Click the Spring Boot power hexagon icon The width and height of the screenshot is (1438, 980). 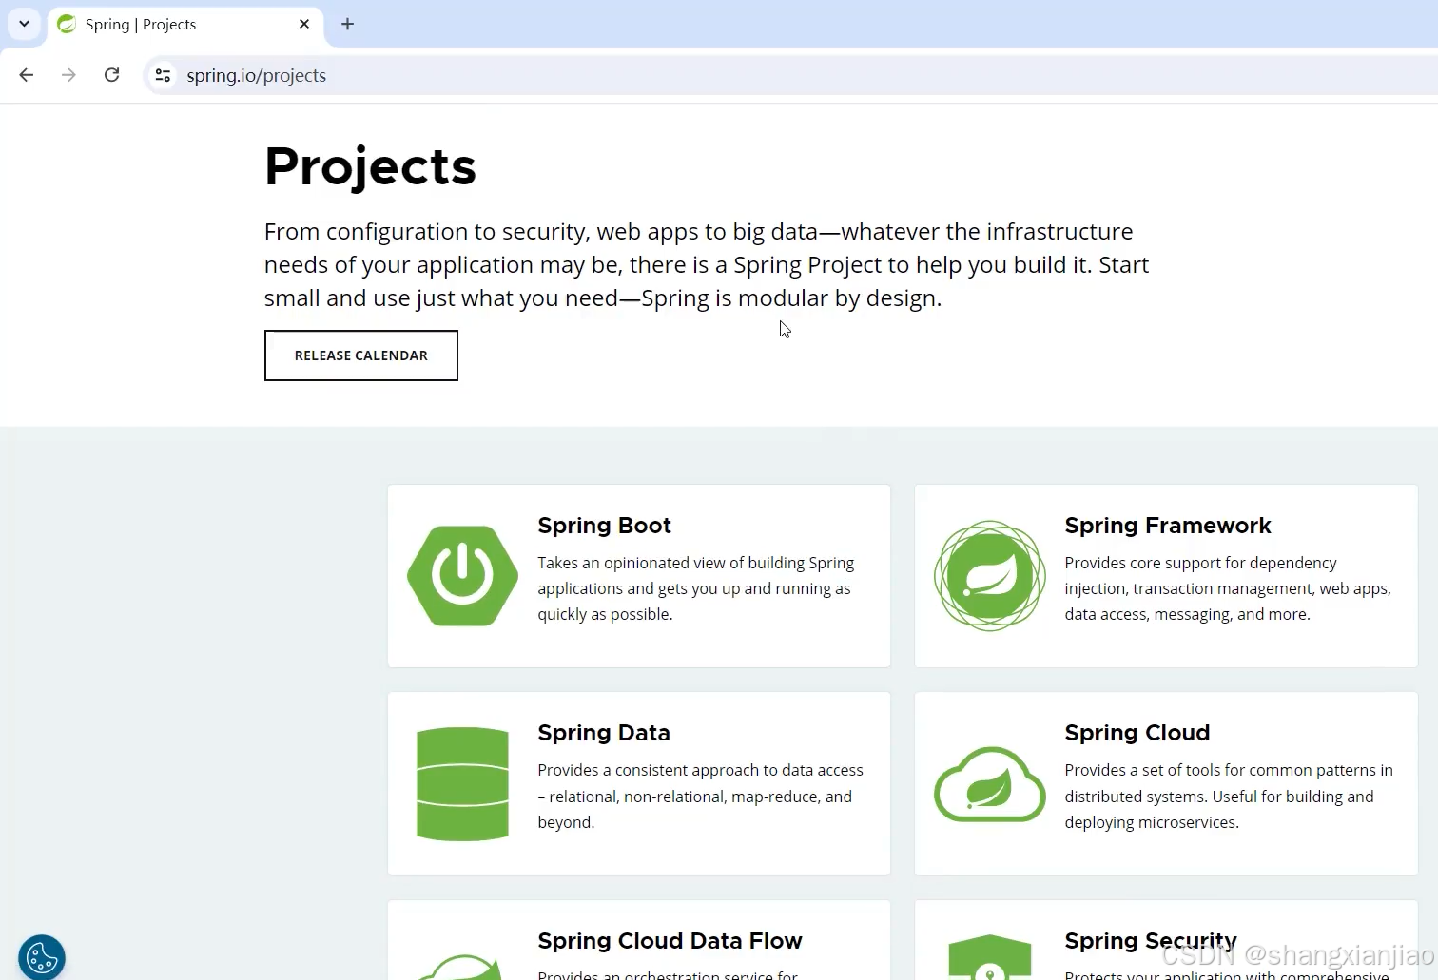pyautogui.click(x=462, y=576)
